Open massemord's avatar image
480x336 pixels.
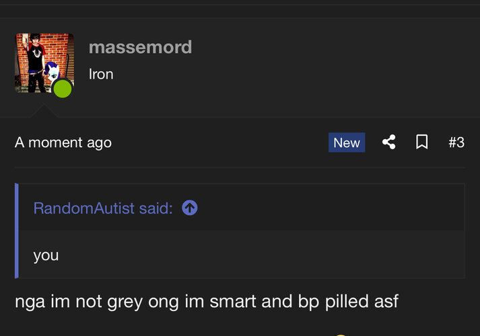pos(44,63)
